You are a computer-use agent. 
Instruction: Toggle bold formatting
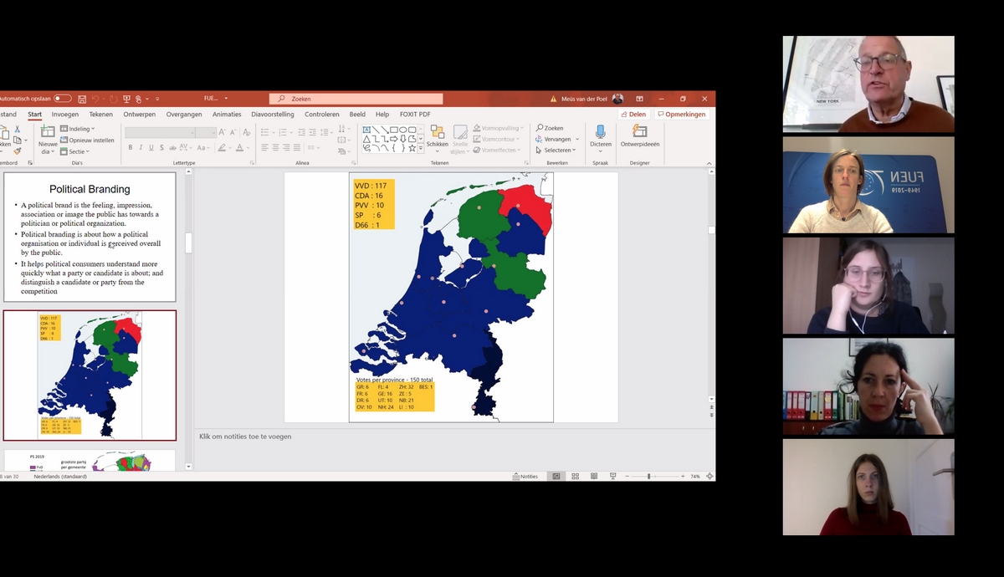[131, 147]
